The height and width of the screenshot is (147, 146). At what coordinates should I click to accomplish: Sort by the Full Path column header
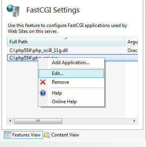pos(66,41)
